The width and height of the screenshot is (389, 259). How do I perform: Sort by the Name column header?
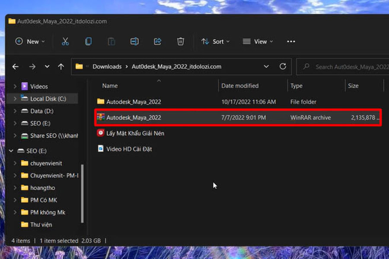pyautogui.click(x=110, y=86)
